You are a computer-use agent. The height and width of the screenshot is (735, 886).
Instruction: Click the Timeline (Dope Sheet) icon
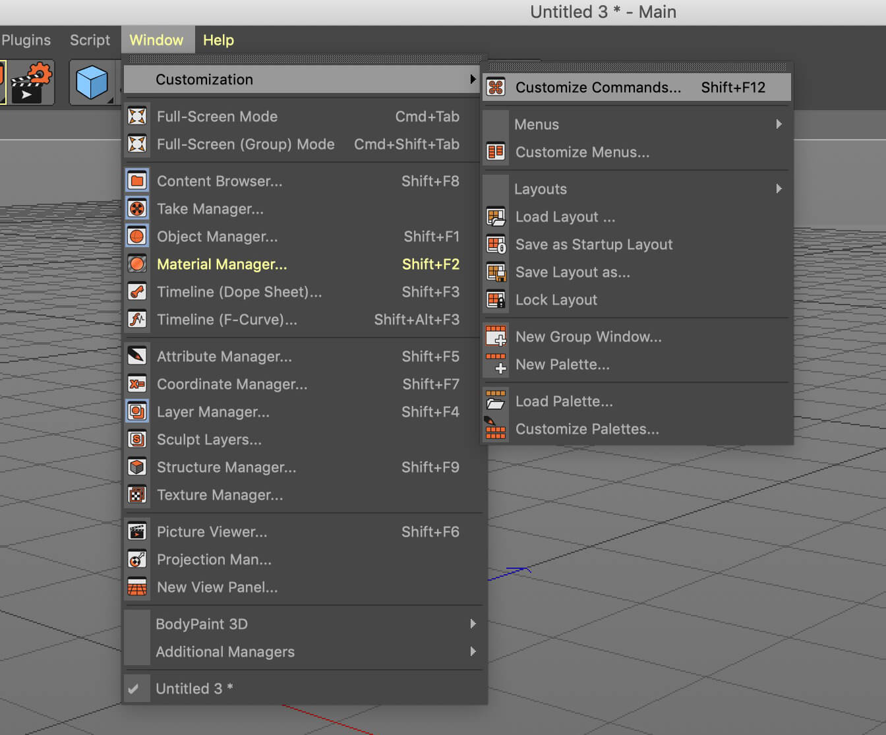137,292
